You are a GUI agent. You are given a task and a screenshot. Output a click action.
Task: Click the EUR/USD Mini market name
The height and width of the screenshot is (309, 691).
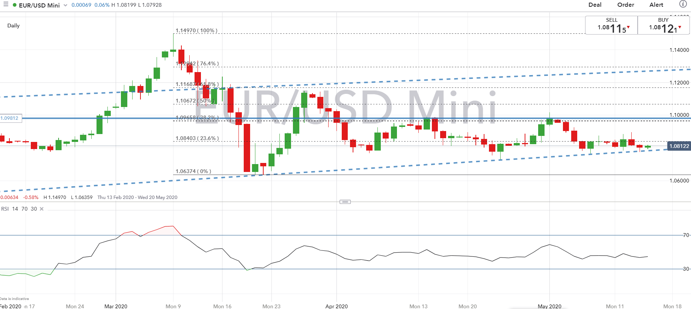[x=39, y=5]
